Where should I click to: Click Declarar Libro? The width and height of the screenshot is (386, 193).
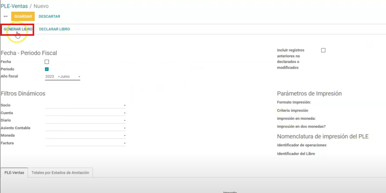[x=54, y=29]
